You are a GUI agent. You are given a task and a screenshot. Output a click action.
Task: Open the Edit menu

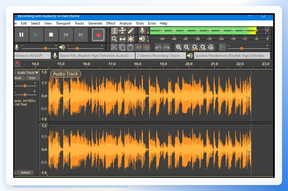click(24, 23)
